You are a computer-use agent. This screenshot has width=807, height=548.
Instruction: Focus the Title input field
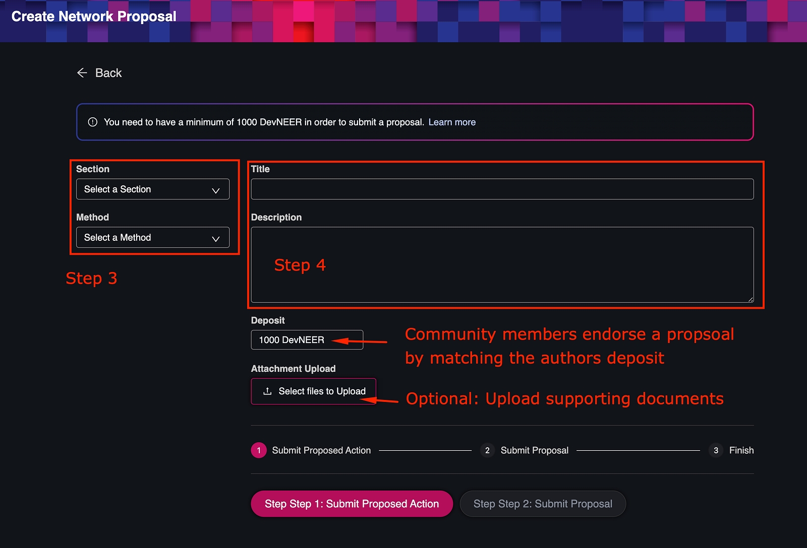(502, 189)
